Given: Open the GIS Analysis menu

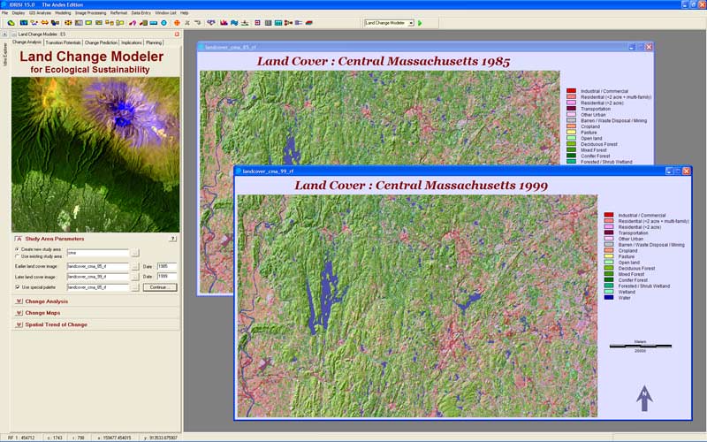Looking at the screenshot, I should tap(40, 13).
